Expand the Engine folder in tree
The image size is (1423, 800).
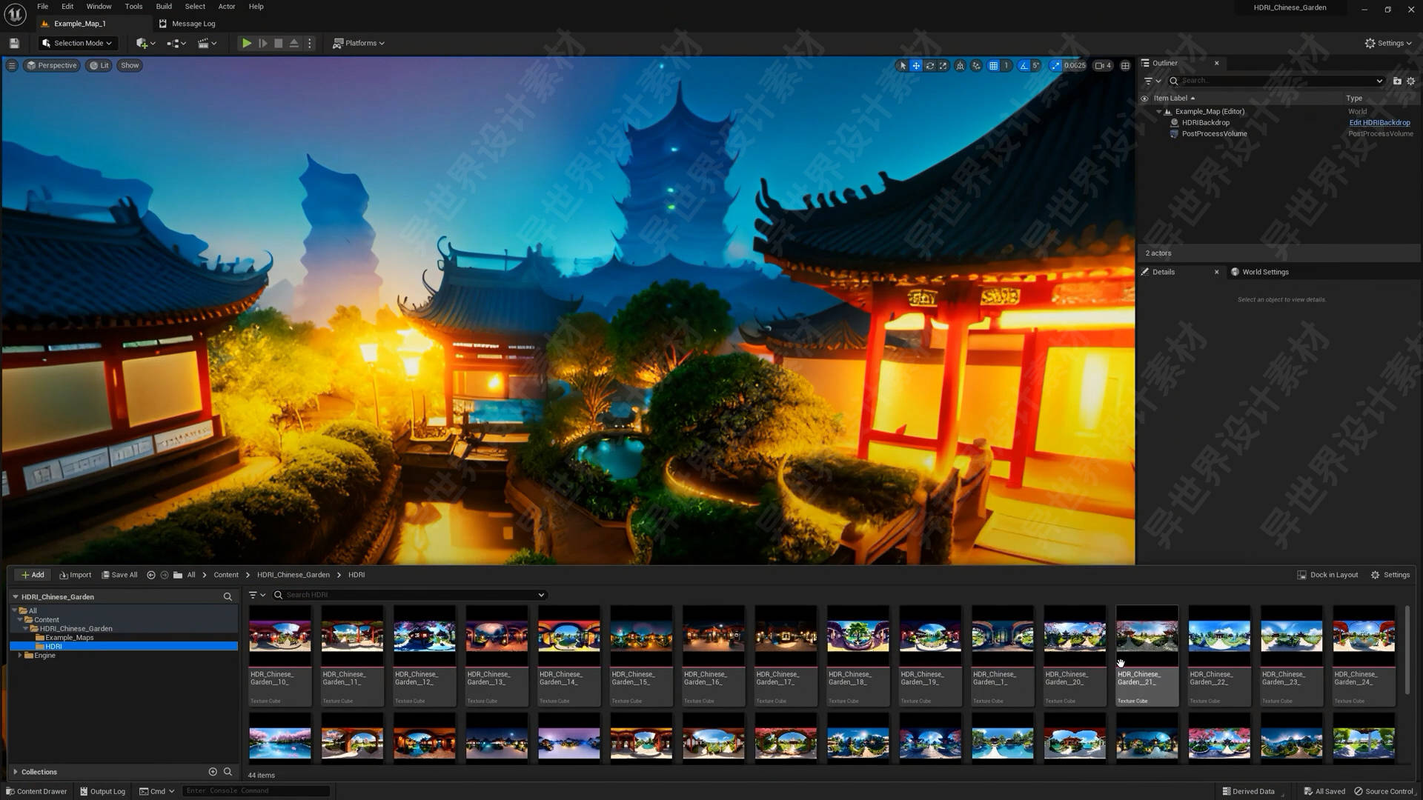click(20, 656)
